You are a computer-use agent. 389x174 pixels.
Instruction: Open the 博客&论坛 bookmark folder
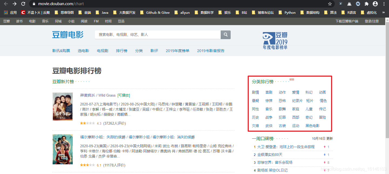[262, 12]
